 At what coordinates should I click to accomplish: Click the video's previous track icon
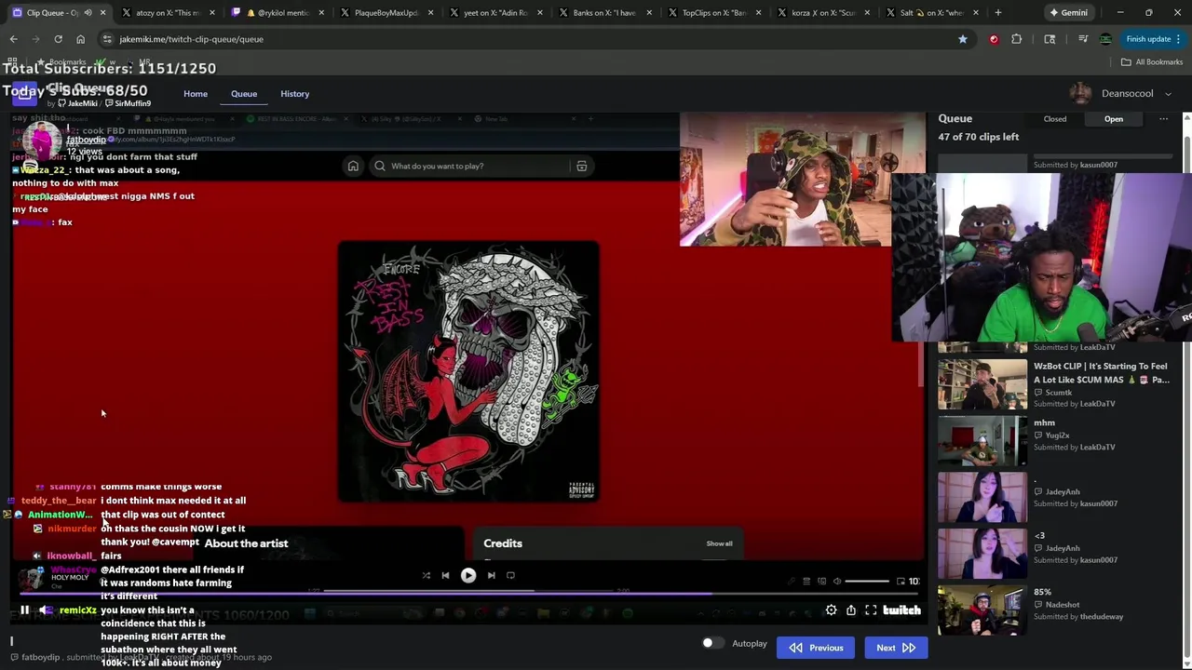(445, 575)
